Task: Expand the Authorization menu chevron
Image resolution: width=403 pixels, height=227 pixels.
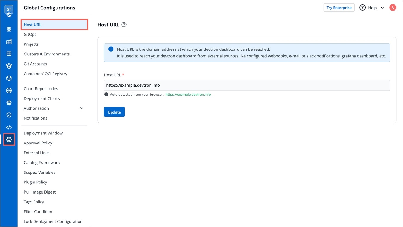Action: (x=82, y=108)
